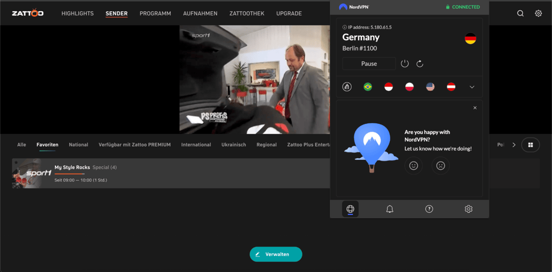Image resolution: width=552 pixels, height=272 pixels.
Task: Toggle favorite star on sport1 channel
Action: 16,162
